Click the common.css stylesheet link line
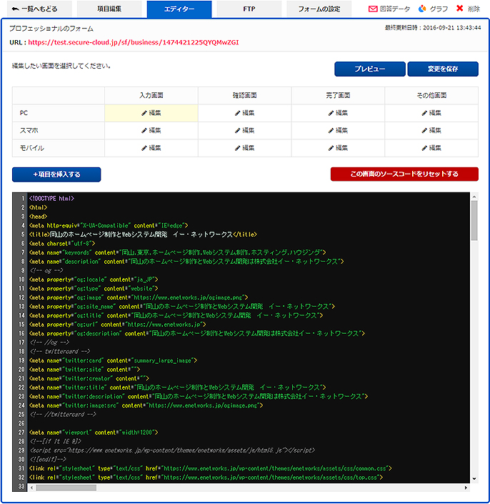This screenshot has width=490, height=504. [210, 468]
